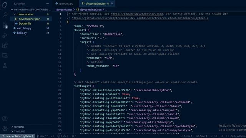Change the LF end of line status

[222, 136]
